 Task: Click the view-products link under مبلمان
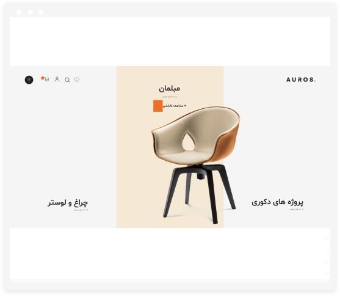pos(173,106)
